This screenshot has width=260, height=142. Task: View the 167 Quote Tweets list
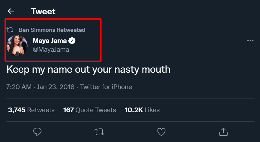pyautogui.click(x=90, y=110)
